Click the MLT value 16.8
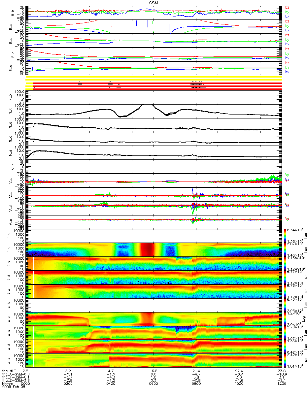 [153, 371]
